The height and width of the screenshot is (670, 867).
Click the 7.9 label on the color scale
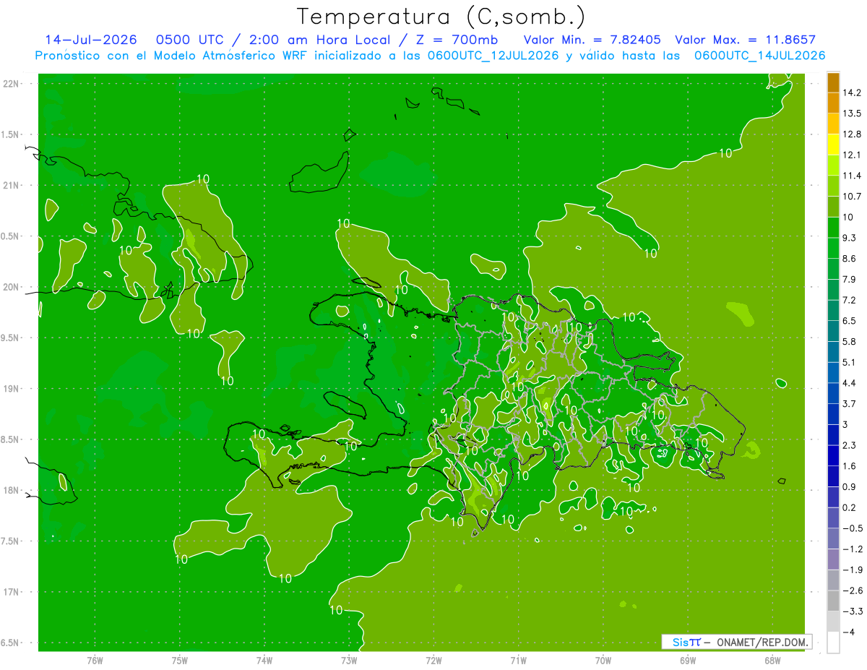pos(849,279)
